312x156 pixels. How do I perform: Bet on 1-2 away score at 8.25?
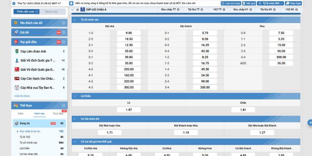(x=205, y=57)
